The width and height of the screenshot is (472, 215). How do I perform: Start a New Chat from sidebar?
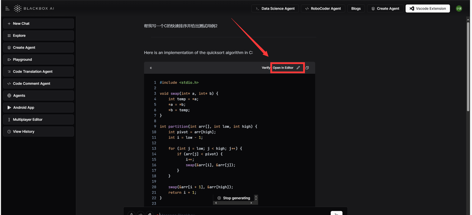click(x=38, y=23)
